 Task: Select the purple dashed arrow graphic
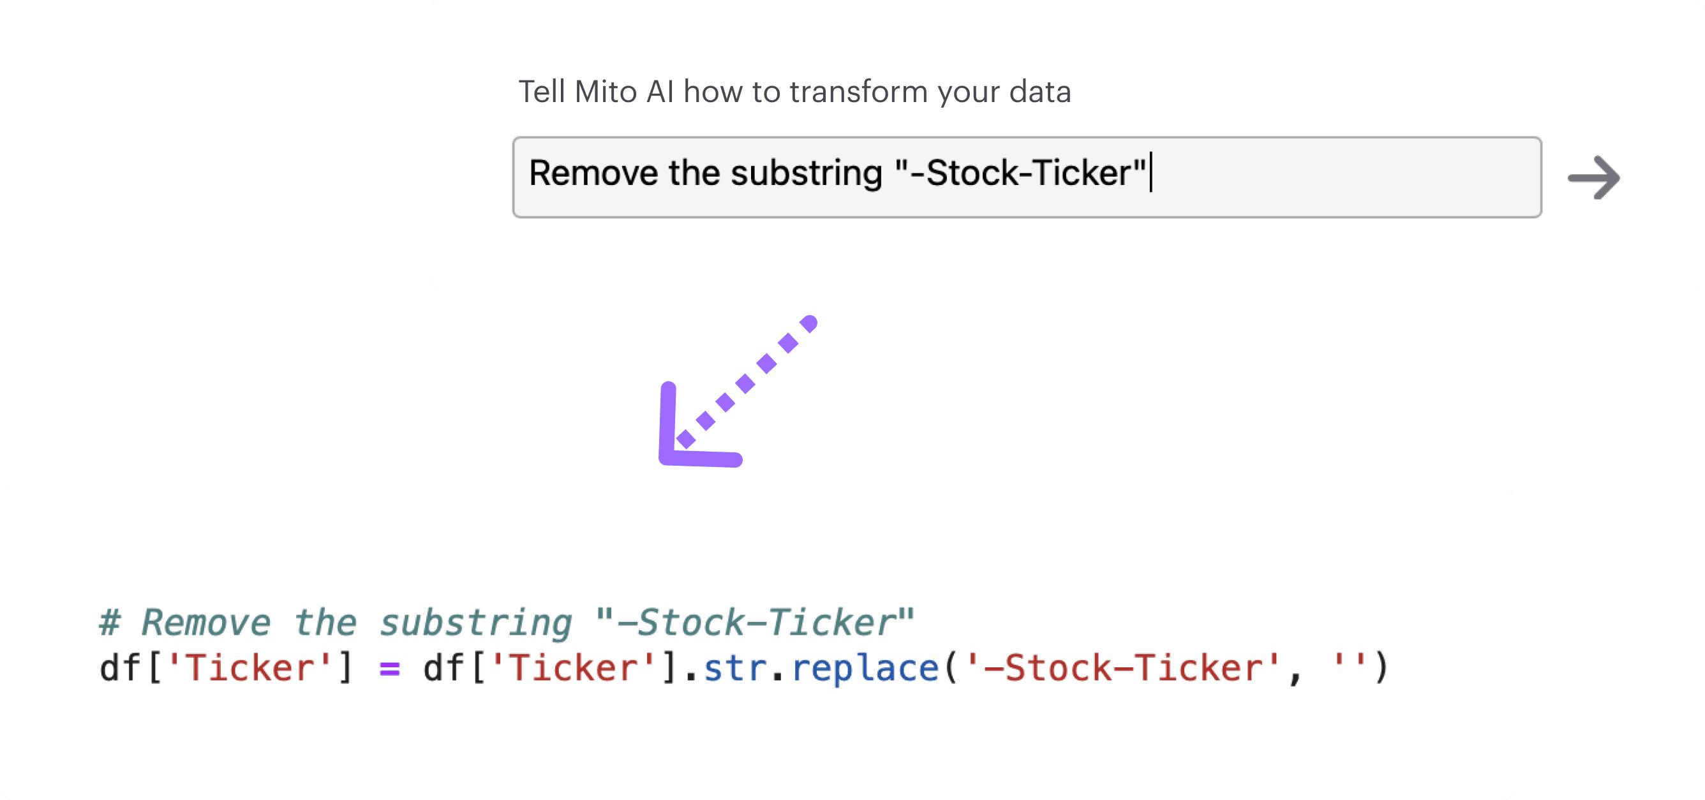pos(734,390)
